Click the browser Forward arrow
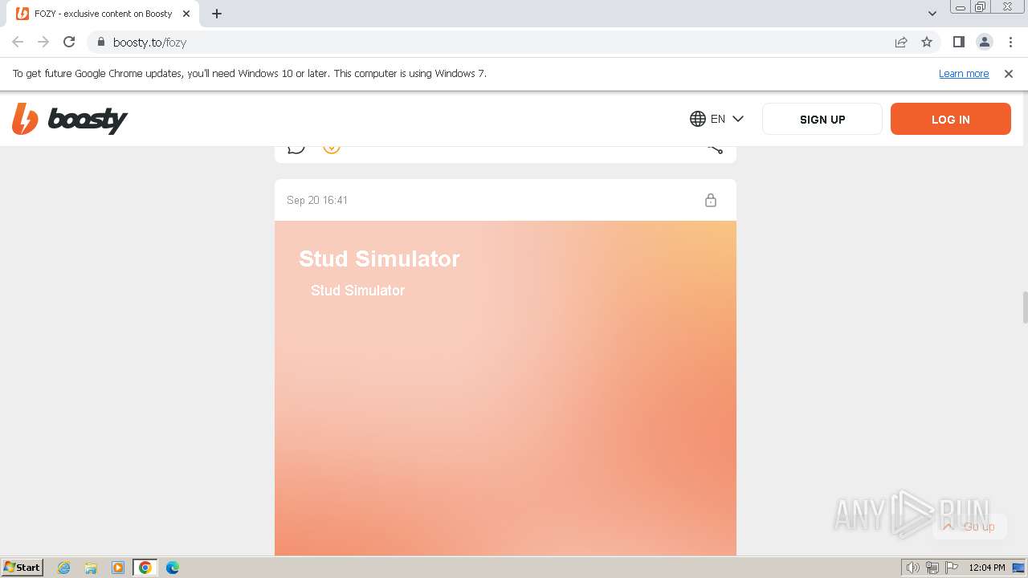 pos(43,42)
